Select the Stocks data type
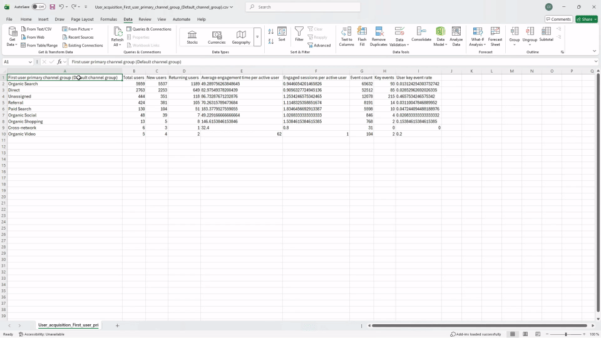The height and width of the screenshot is (338, 601). 192,38
